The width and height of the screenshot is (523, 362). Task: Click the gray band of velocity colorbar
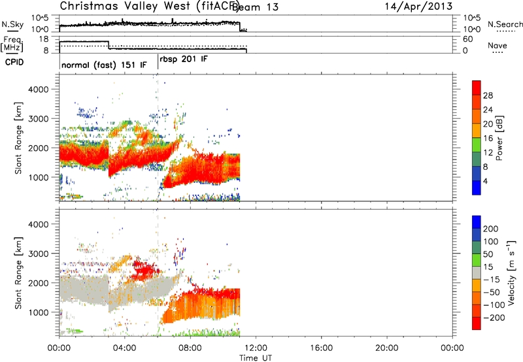click(477, 273)
